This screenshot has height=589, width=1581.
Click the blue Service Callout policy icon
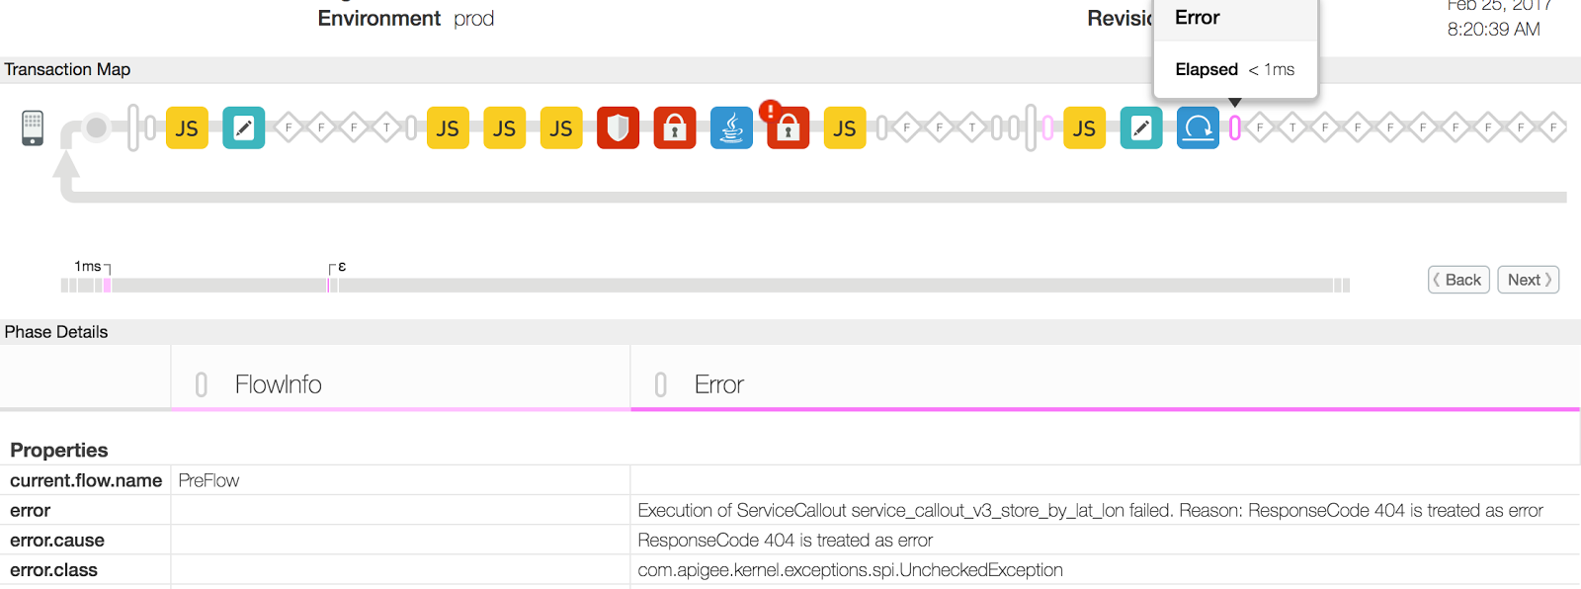click(x=1198, y=128)
